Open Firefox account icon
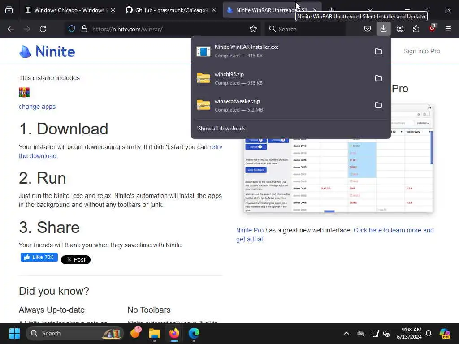 tap(400, 29)
